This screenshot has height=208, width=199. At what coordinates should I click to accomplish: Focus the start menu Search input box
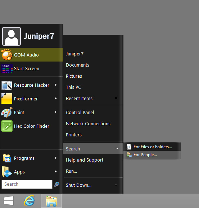(27, 184)
